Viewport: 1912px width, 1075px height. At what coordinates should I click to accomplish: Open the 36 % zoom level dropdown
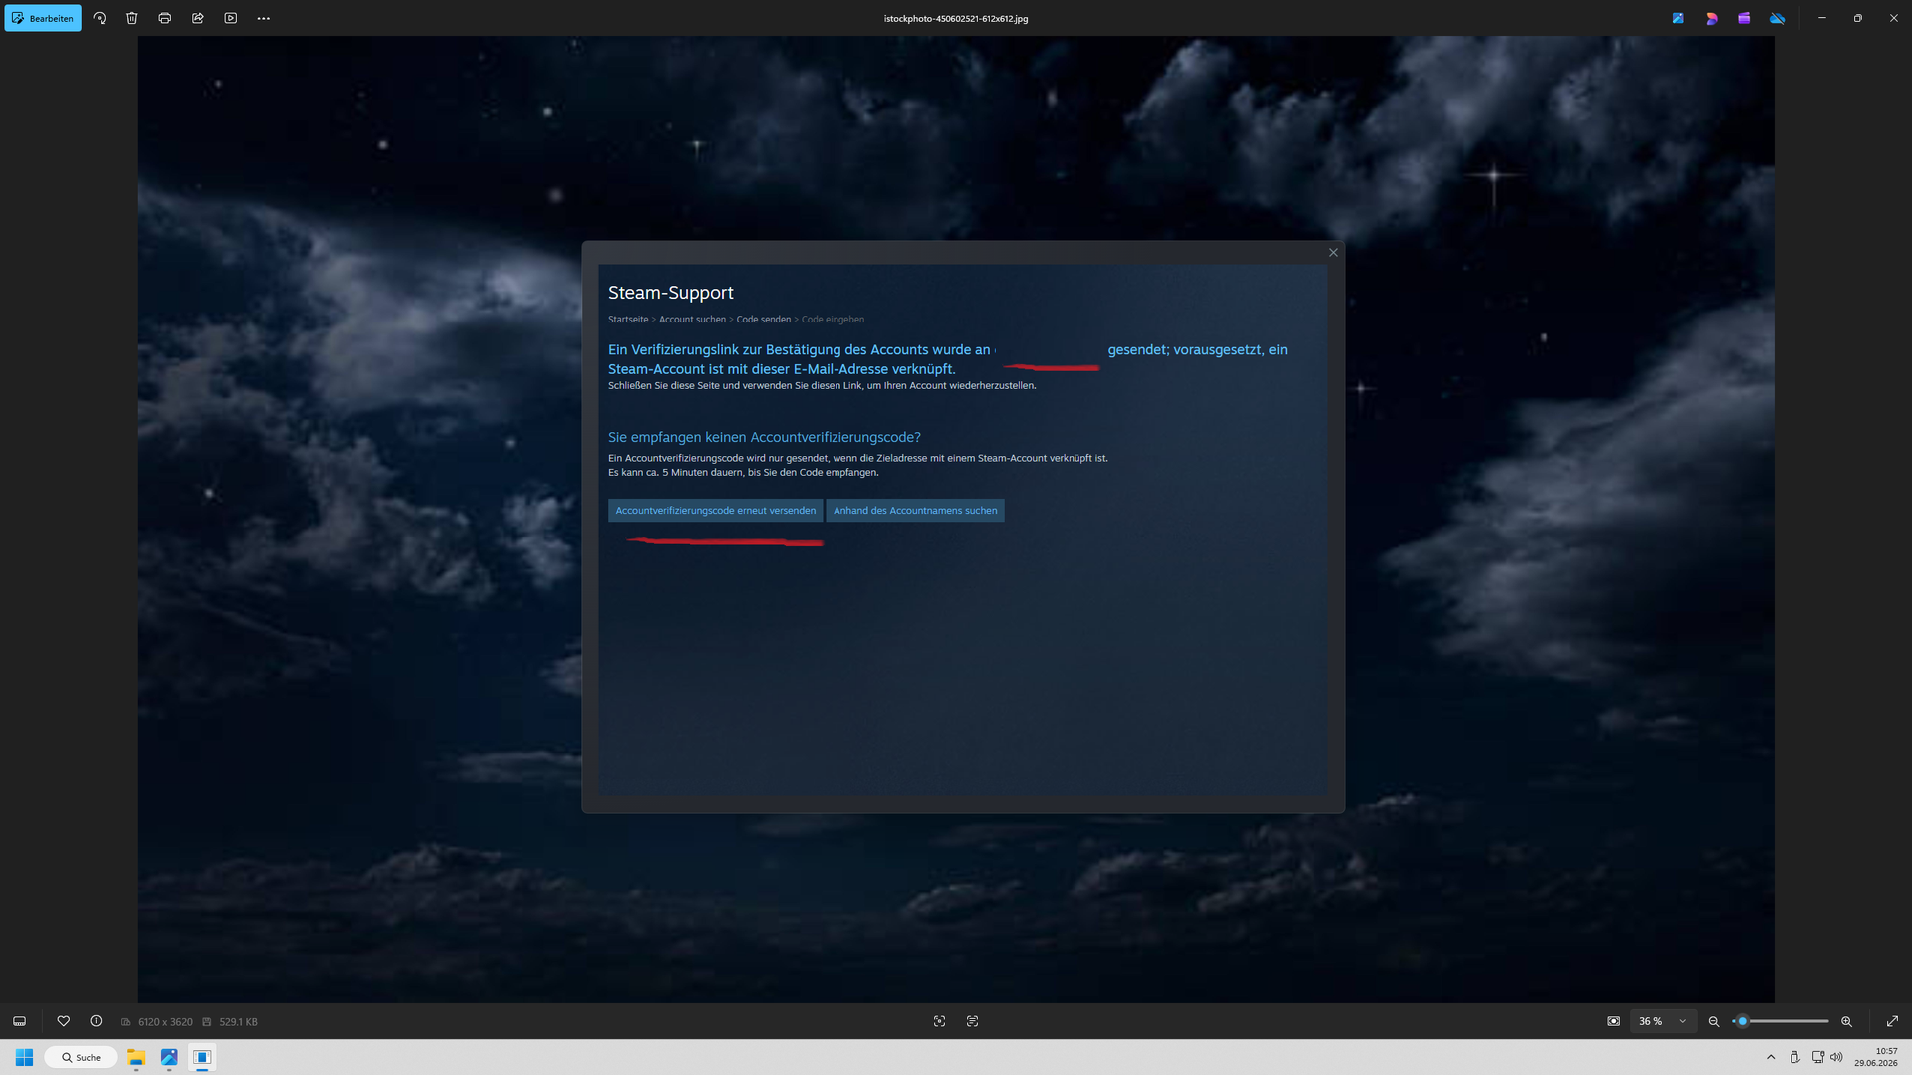(1663, 1021)
